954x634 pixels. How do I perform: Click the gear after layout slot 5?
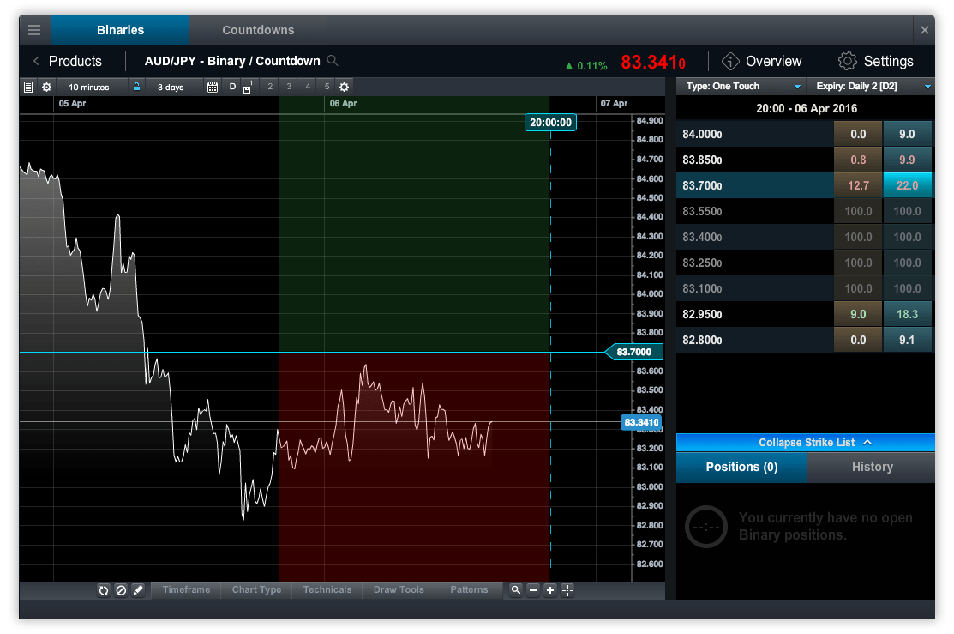coord(344,88)
